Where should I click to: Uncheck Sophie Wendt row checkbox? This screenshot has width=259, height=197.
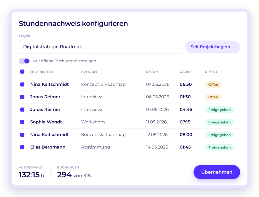[x=22, y=122]
